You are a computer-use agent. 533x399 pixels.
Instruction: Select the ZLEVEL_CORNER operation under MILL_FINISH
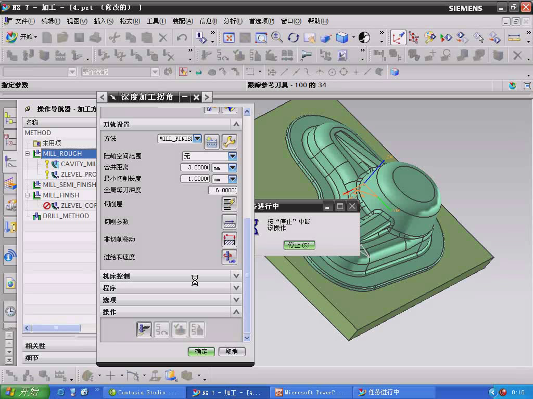pyautogui.click(x=78, y=205)
